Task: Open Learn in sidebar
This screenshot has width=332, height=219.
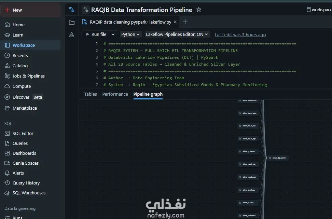Action: click(x=30, y=35)
